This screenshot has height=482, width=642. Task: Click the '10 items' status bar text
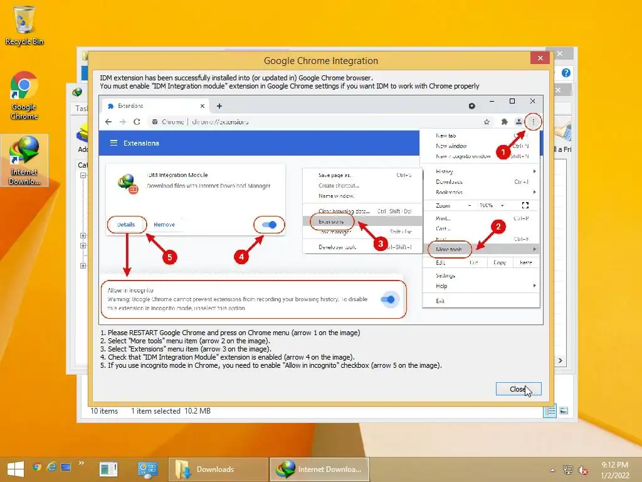(x=104, y=410)
